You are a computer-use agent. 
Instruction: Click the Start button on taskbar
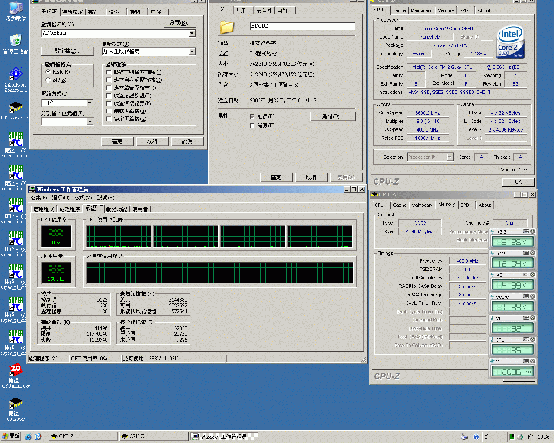tap(11, 437)
